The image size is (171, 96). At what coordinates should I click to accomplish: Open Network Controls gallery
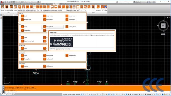click(60, 8)
